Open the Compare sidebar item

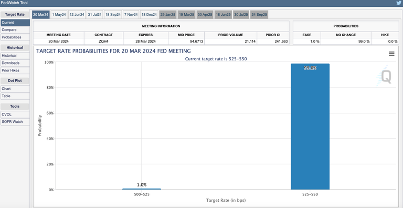pos(15,30)
